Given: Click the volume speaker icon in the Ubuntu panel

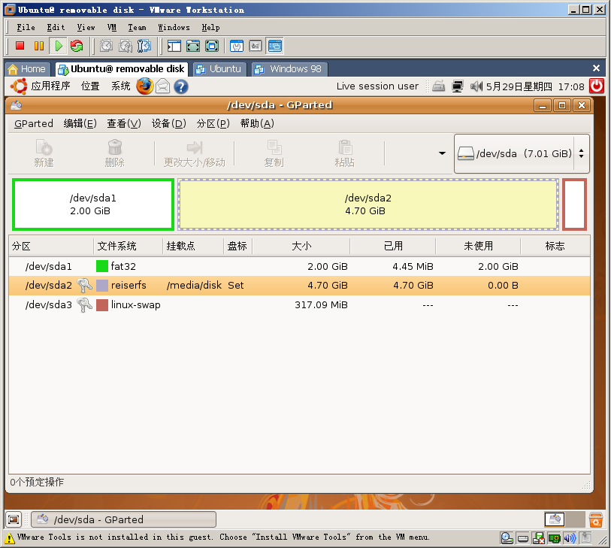Looking at the screenshot, I should tap(476, 86).
